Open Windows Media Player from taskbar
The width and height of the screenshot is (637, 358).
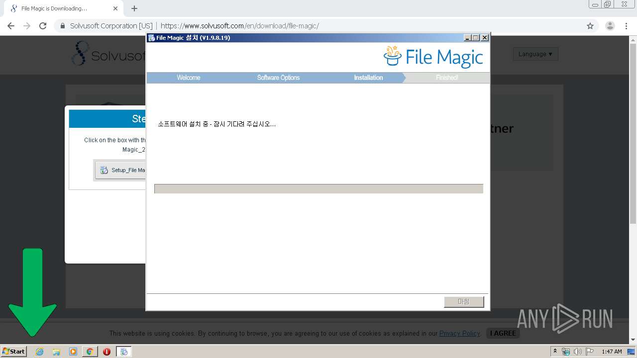pyautogui.click(x=73, y=352)
